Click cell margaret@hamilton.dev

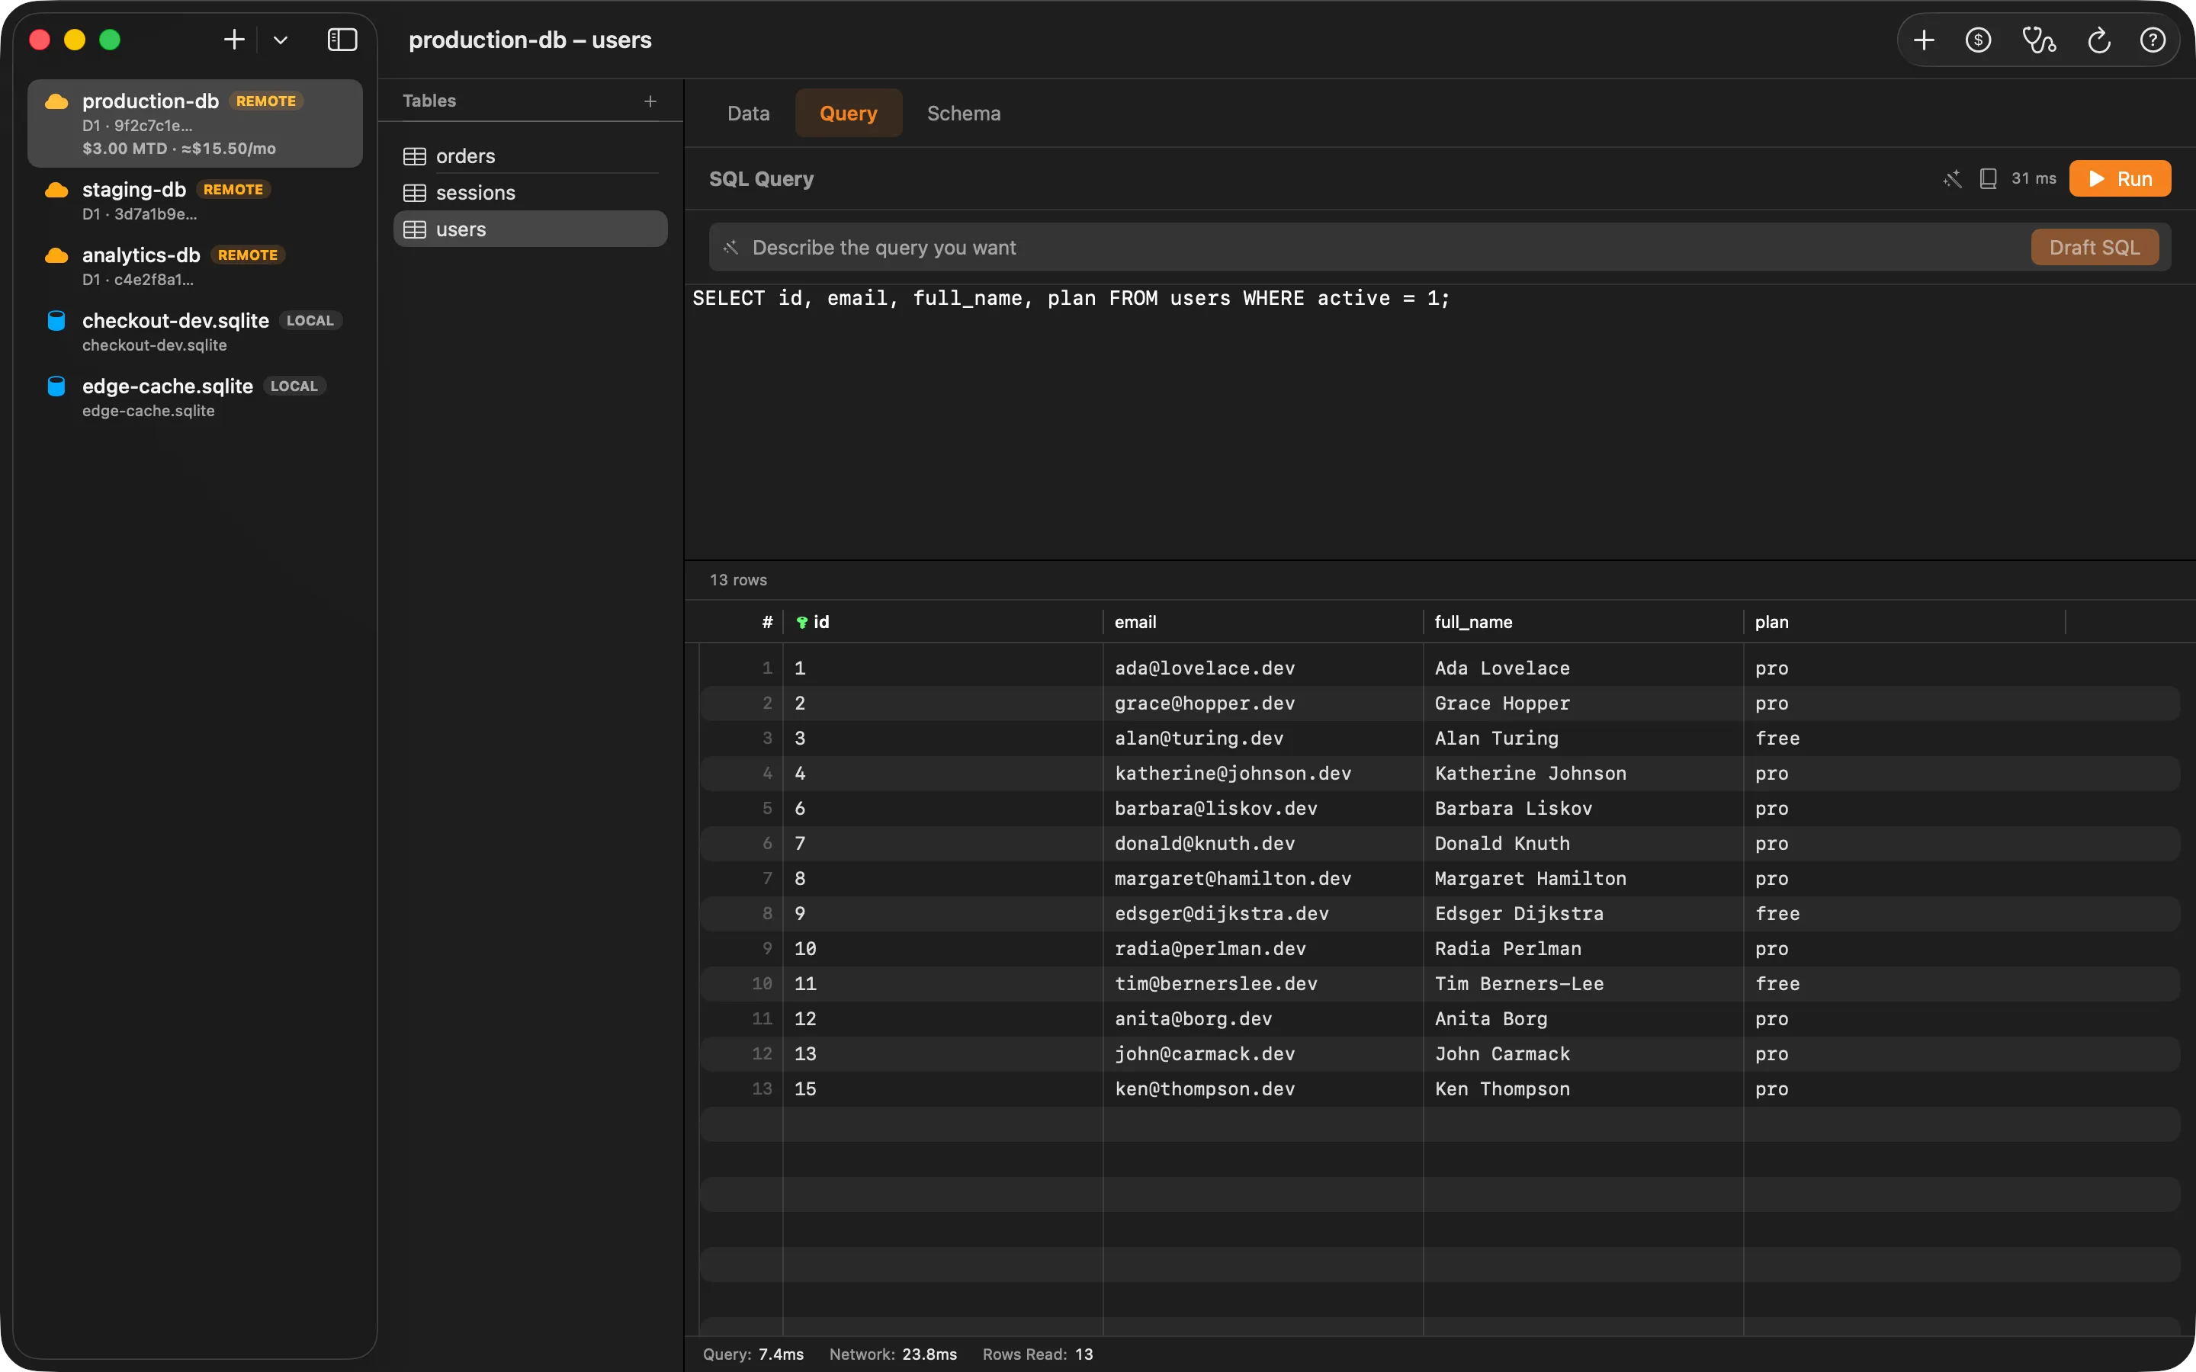click(1232, 878)
